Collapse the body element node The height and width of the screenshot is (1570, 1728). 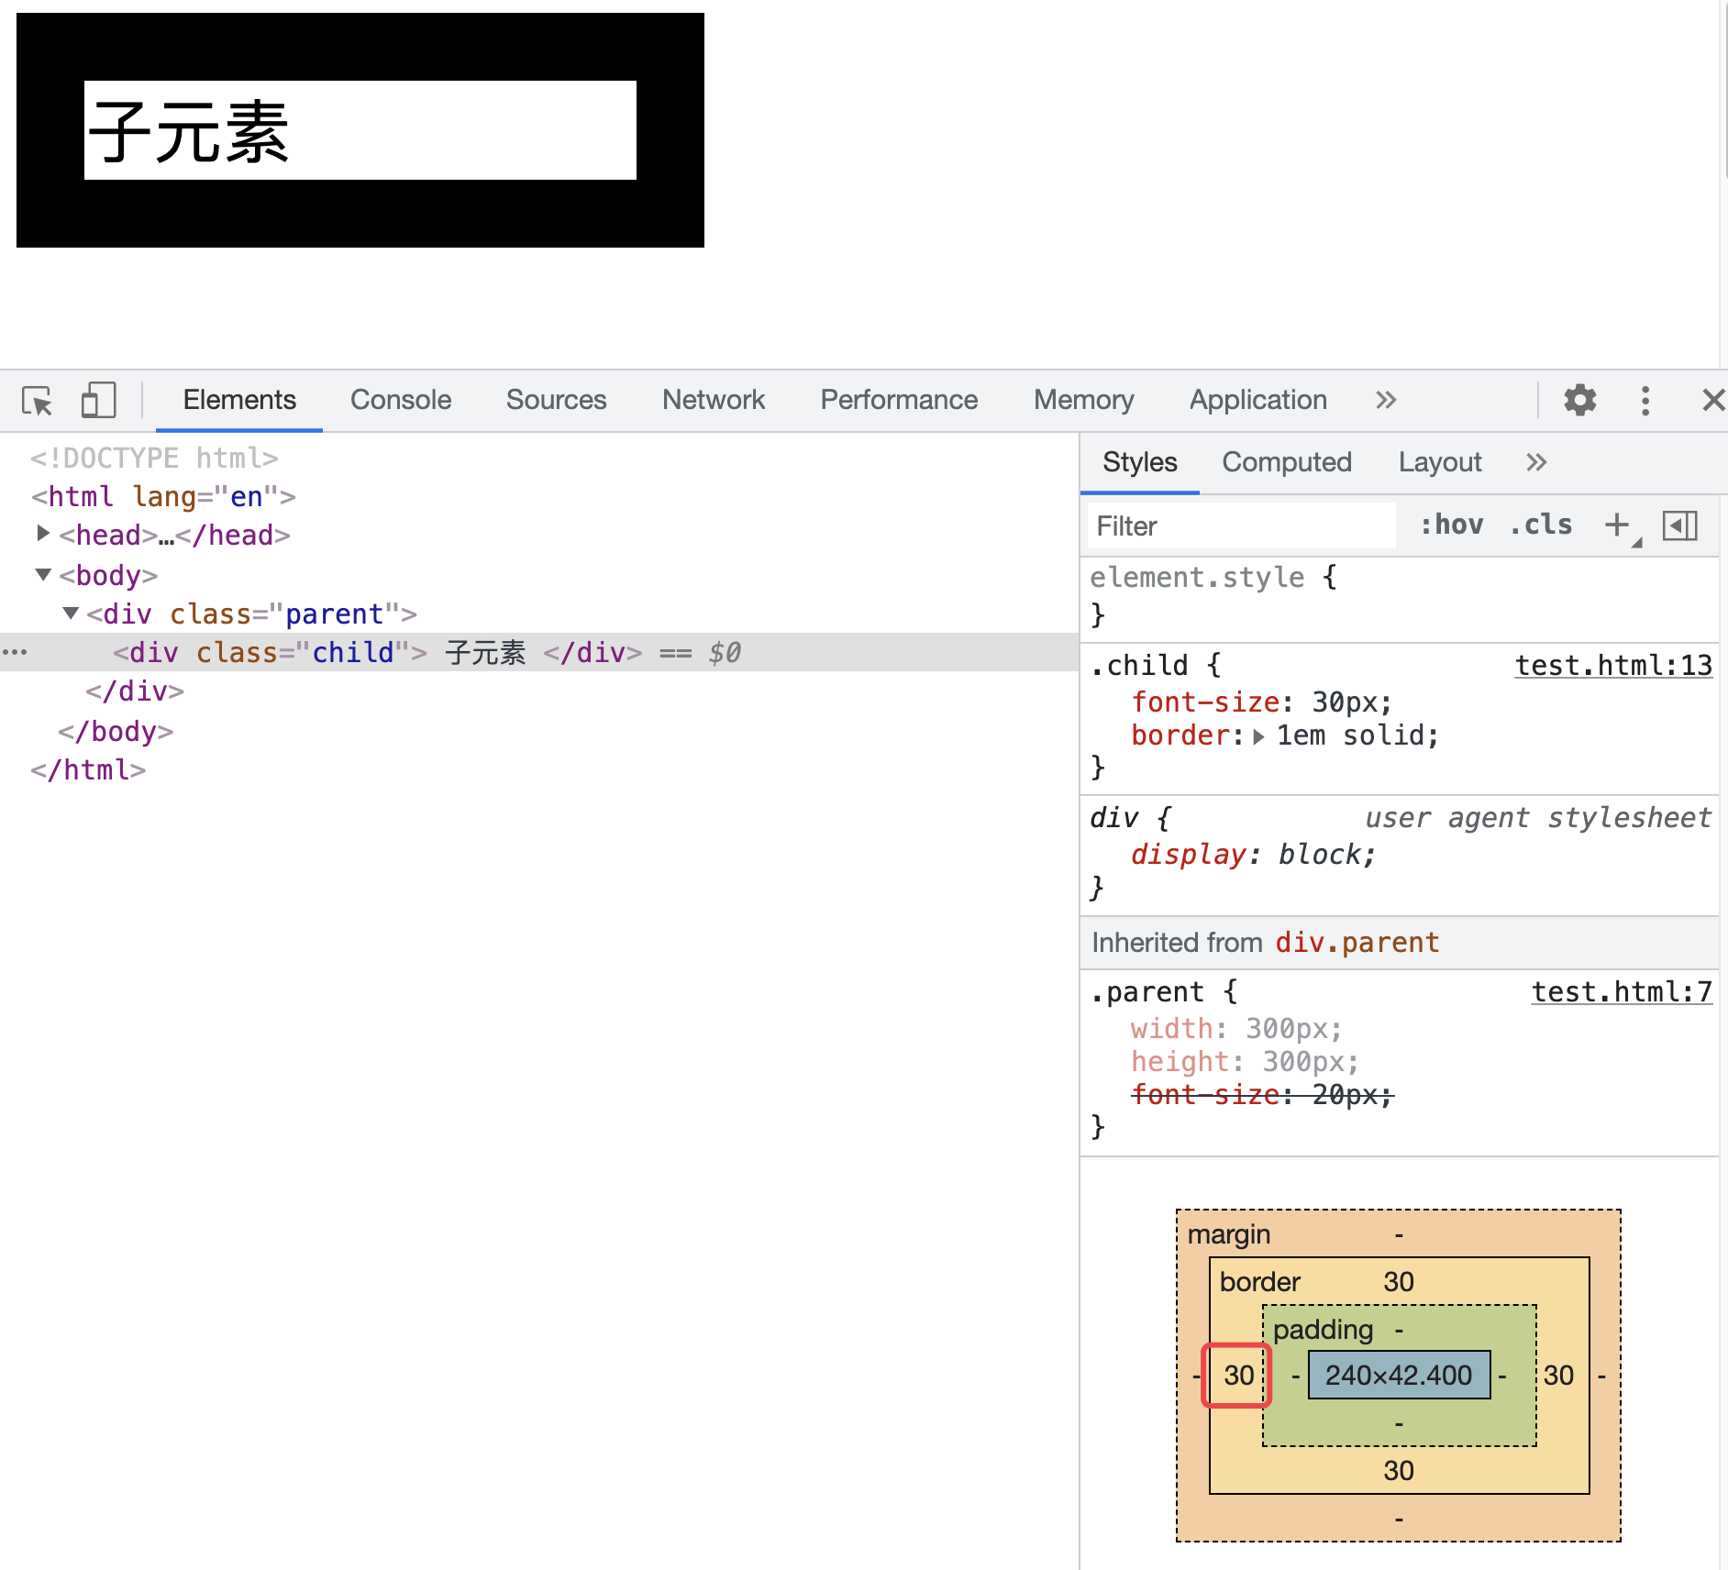coord(43,574)
